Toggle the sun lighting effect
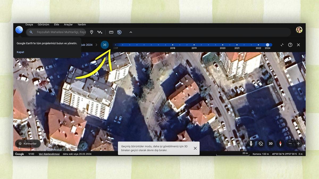The image size is (319, 179). tap(261, 143)
